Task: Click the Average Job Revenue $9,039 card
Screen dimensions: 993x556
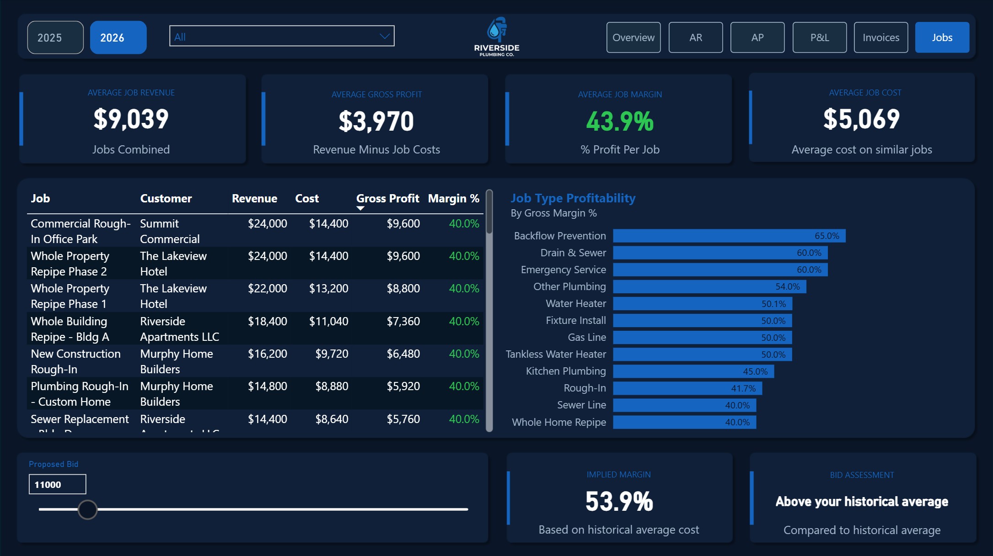Action: pyautogui.click(x=133, y=119)
